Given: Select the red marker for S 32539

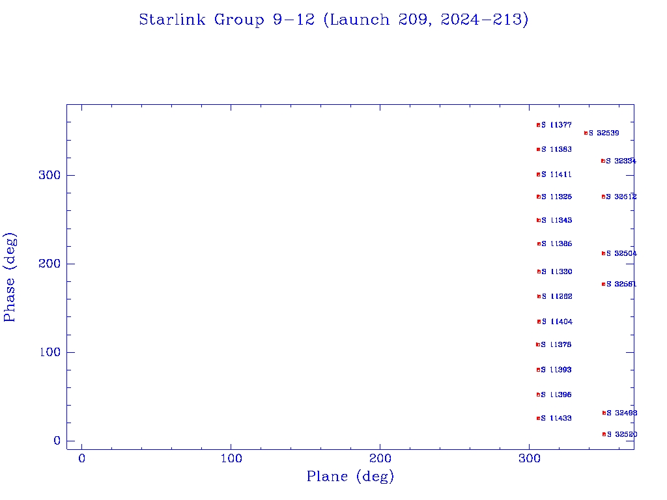Looking at the screenshot, I should 586,133.
